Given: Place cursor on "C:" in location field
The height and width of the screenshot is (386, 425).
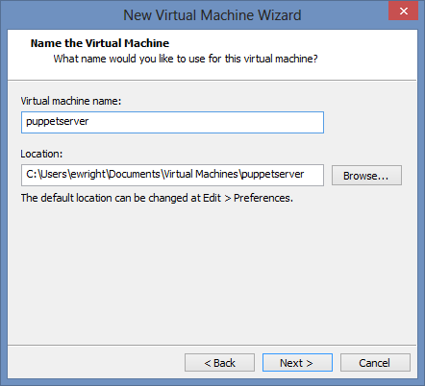Looking at the screenshot, I should point(32,174).
